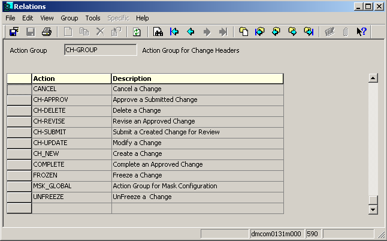This screenshot has width=387, height=241.
Task: Select the row marker for UNFREEZE action
Action: pos(19,197)
